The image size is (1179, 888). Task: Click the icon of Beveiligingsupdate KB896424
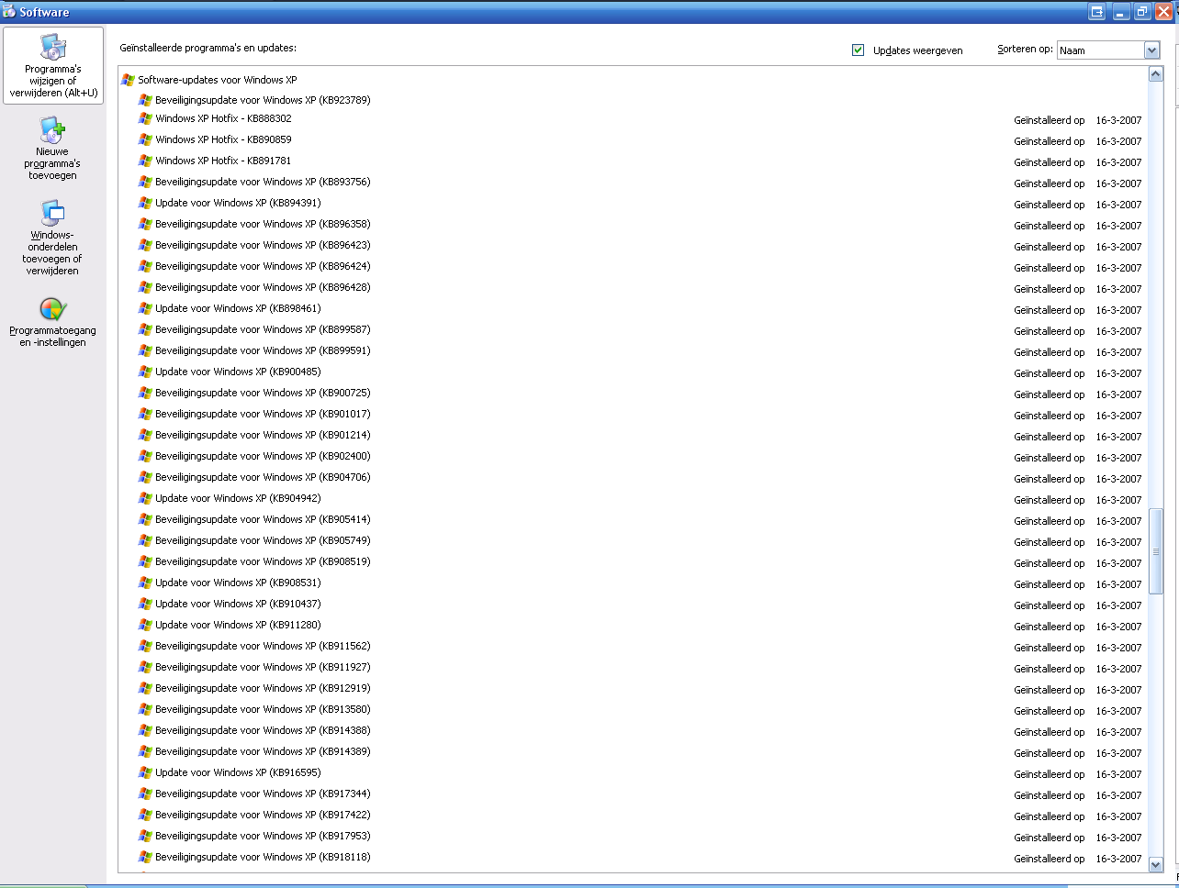coord(145,266)
